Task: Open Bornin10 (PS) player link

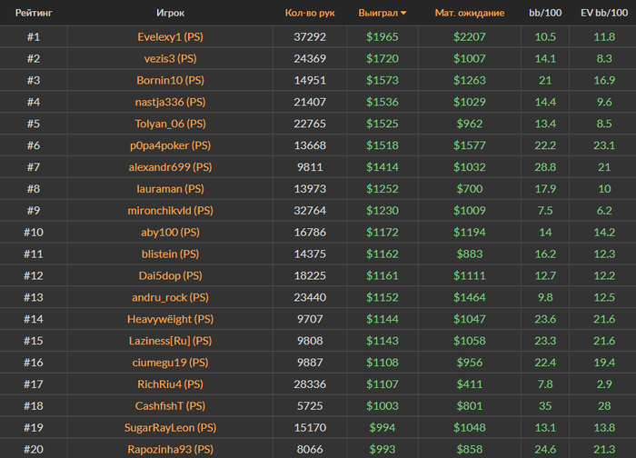Action: click(x=170, y=80)
